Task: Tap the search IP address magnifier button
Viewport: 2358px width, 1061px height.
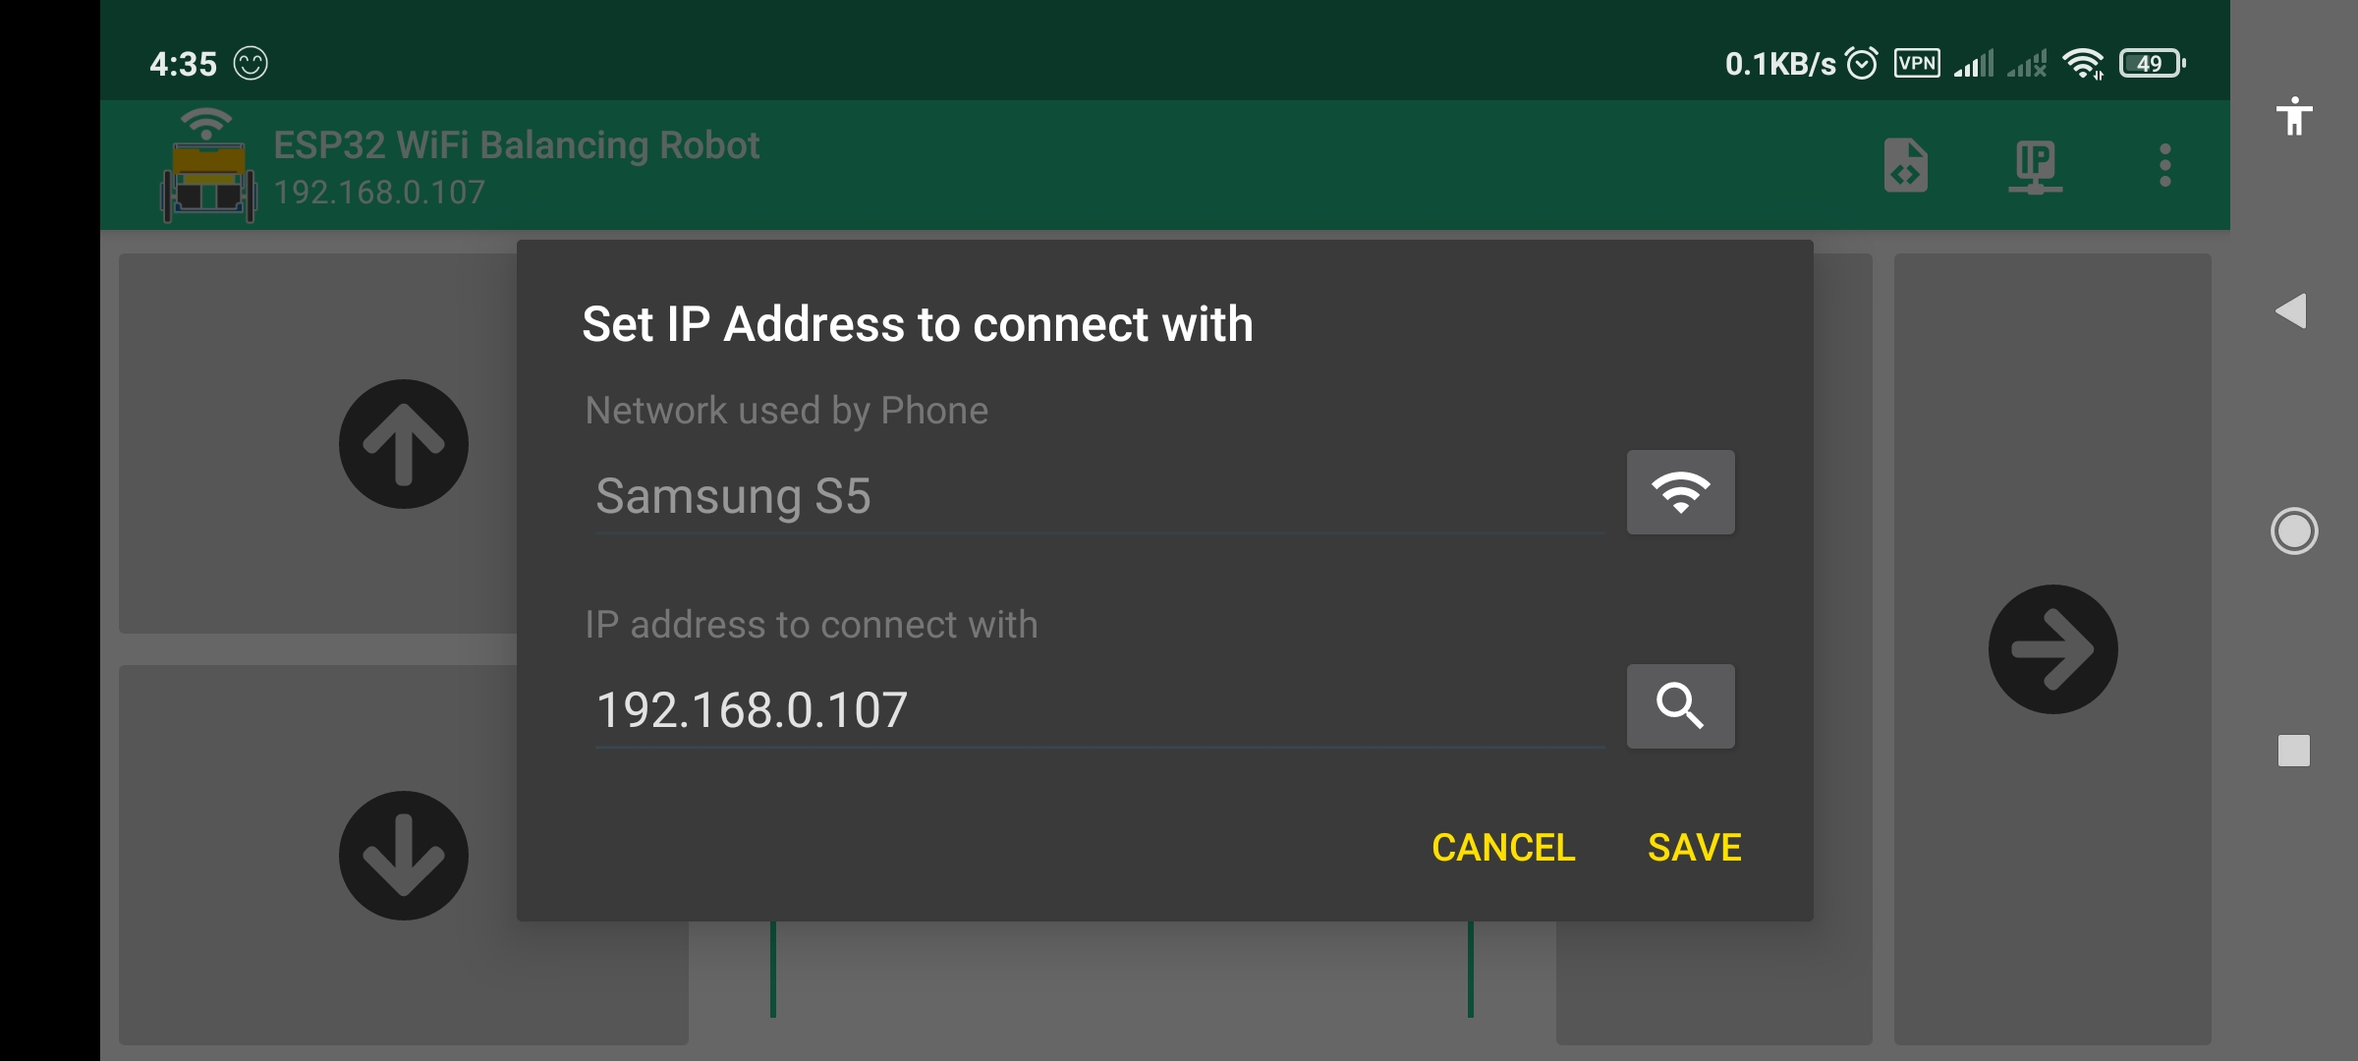Action: pyautogui.click(x=1680, y=706)
